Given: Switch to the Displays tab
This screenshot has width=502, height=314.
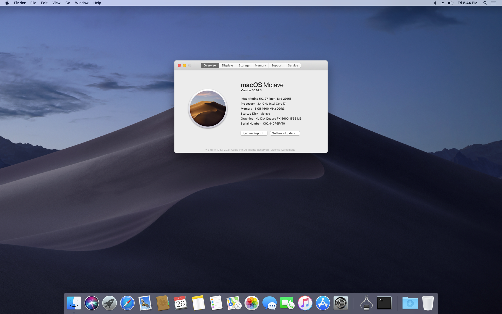Looking at the screenshot, I should [x=227, y=65].
